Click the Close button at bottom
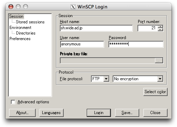The width and height of the screenshot is (177, 127). coord(155,113)
